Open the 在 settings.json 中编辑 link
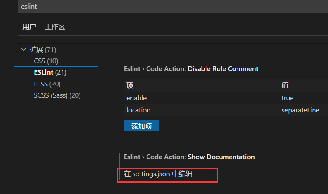 click(158, 174)
